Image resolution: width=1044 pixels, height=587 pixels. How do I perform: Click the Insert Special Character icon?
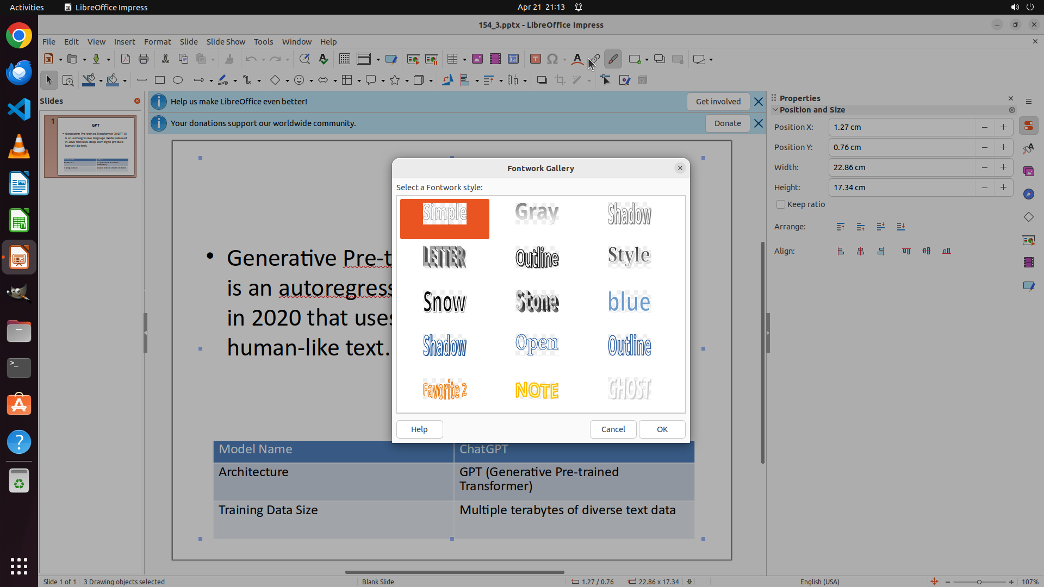[552, 59]
